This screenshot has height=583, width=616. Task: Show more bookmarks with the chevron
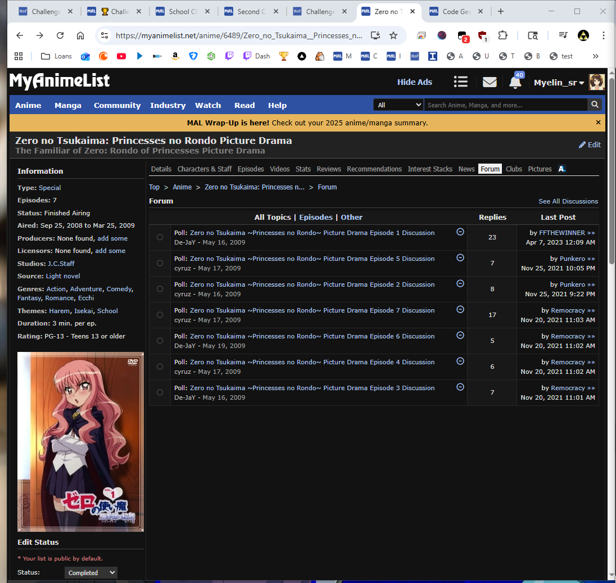(596, 56)
